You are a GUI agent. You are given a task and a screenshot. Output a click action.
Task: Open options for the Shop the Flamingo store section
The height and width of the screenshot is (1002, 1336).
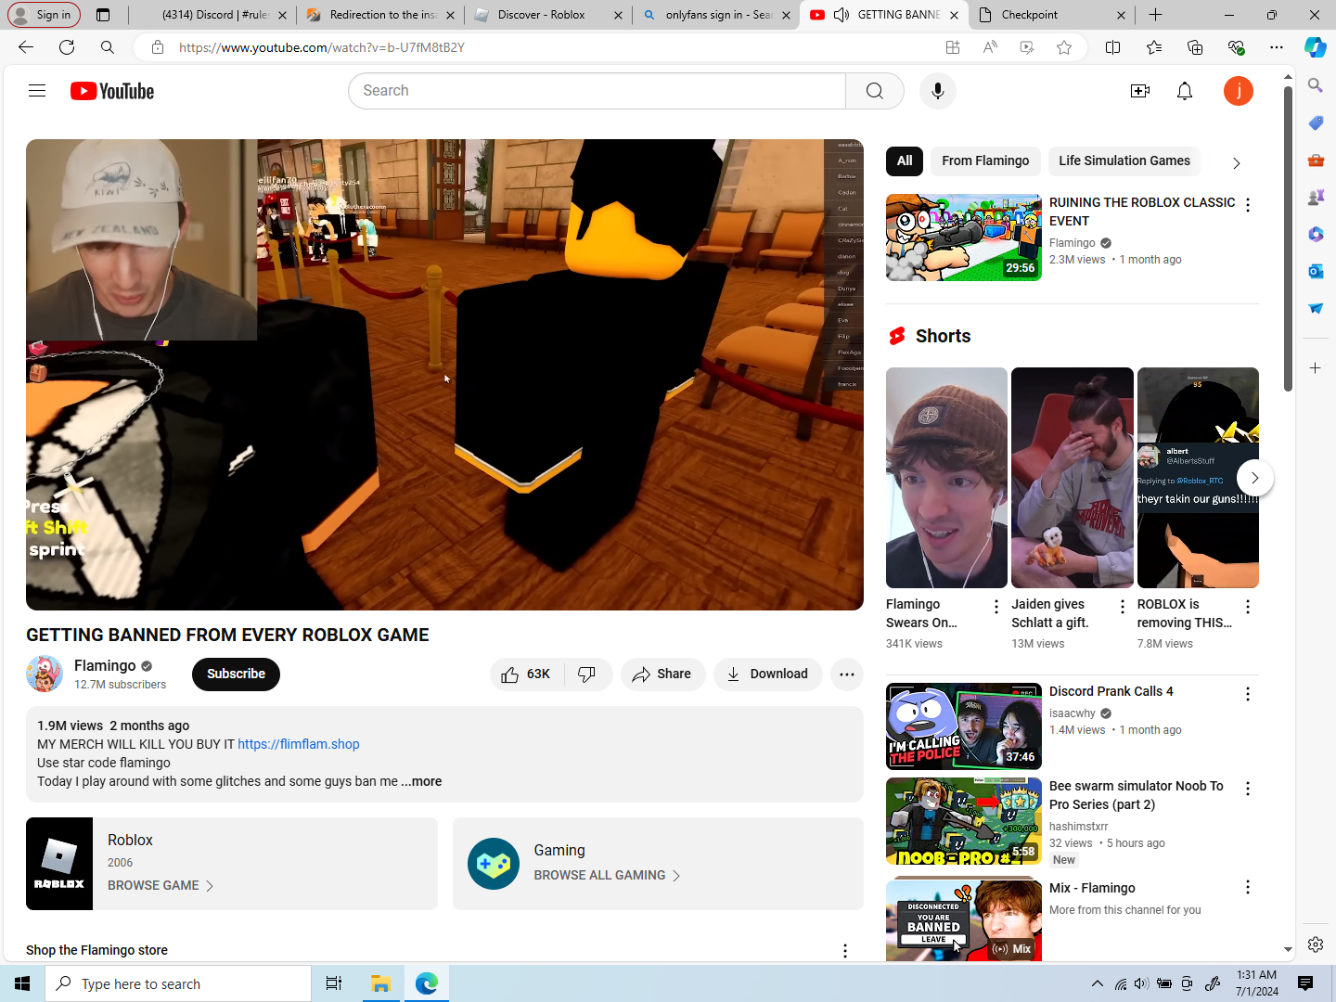845,951
